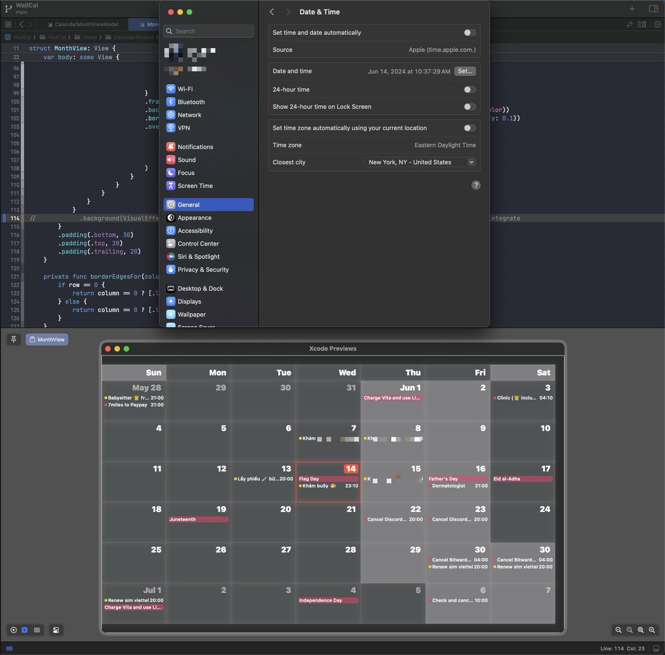This screenshot has height=655, width=665.
Task: Pin the Xcode preview
Action: coord(14,339)
